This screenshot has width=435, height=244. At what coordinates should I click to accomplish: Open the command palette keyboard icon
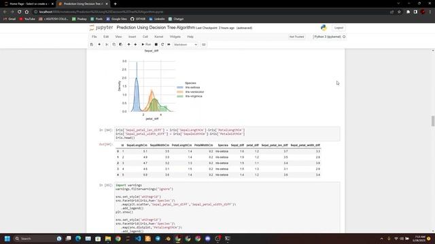[204, 45]
